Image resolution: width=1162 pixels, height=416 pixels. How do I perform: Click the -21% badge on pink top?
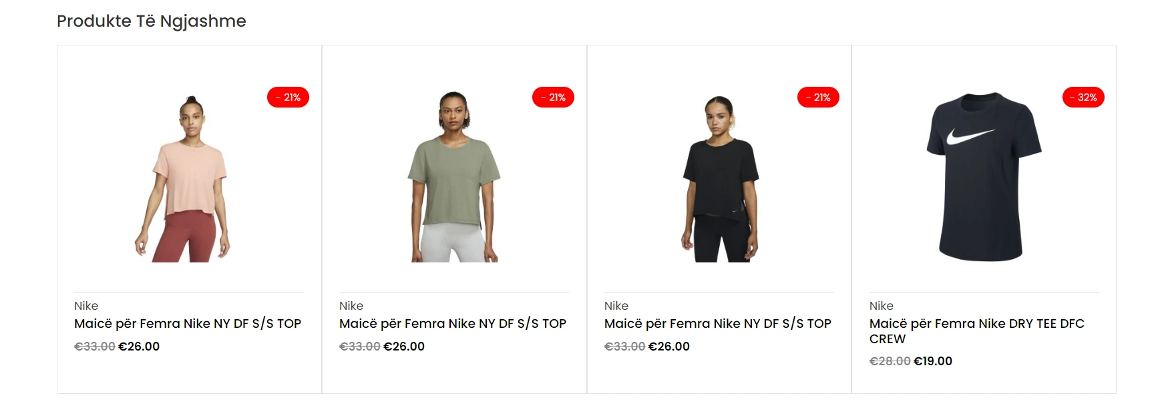(x=288, y=97)
